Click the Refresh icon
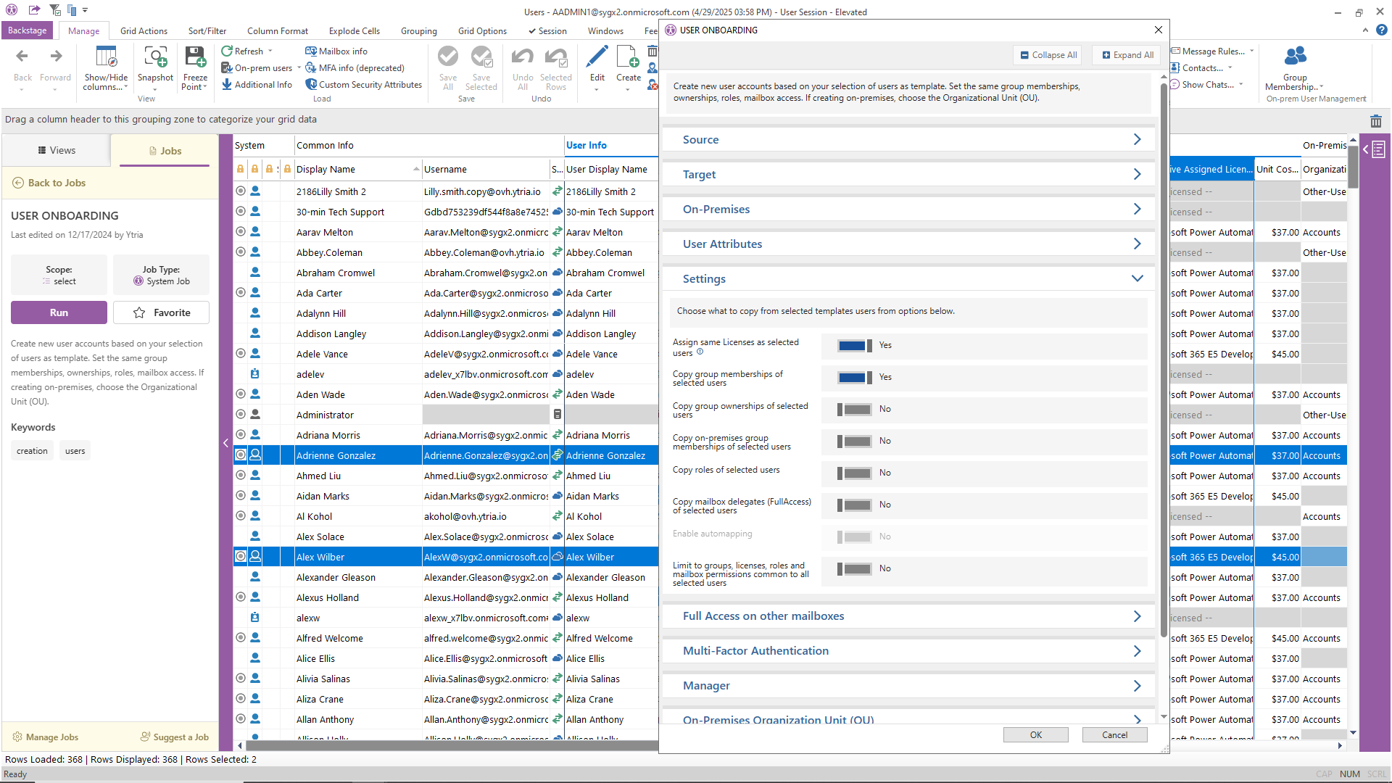 [x=227, y=51]
